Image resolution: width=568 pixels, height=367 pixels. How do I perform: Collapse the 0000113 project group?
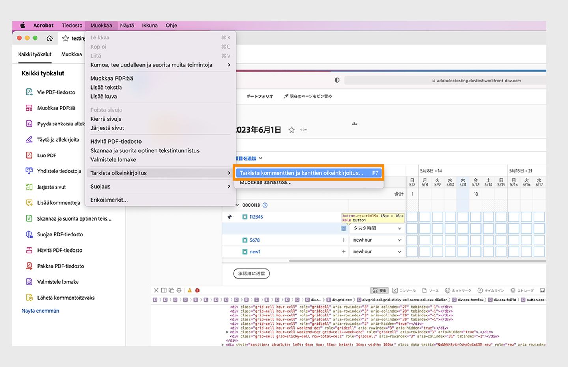(x=237, y=205)
